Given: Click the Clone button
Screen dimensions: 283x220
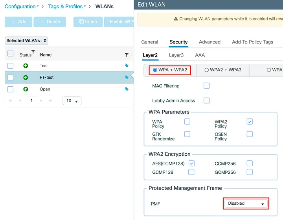Looking at the screenshot, I should click(x=88, y=22).
